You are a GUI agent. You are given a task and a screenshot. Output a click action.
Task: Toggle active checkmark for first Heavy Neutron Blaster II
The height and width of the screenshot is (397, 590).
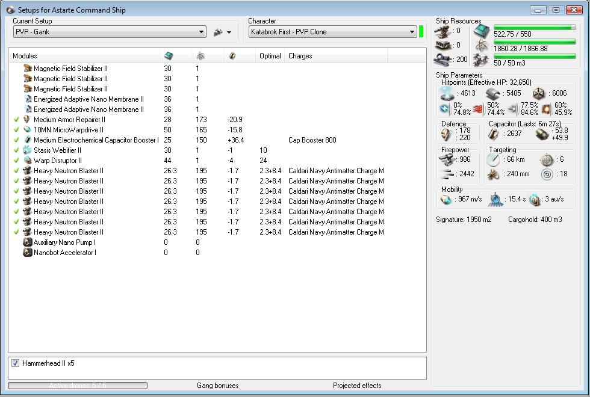click(16, 170)
